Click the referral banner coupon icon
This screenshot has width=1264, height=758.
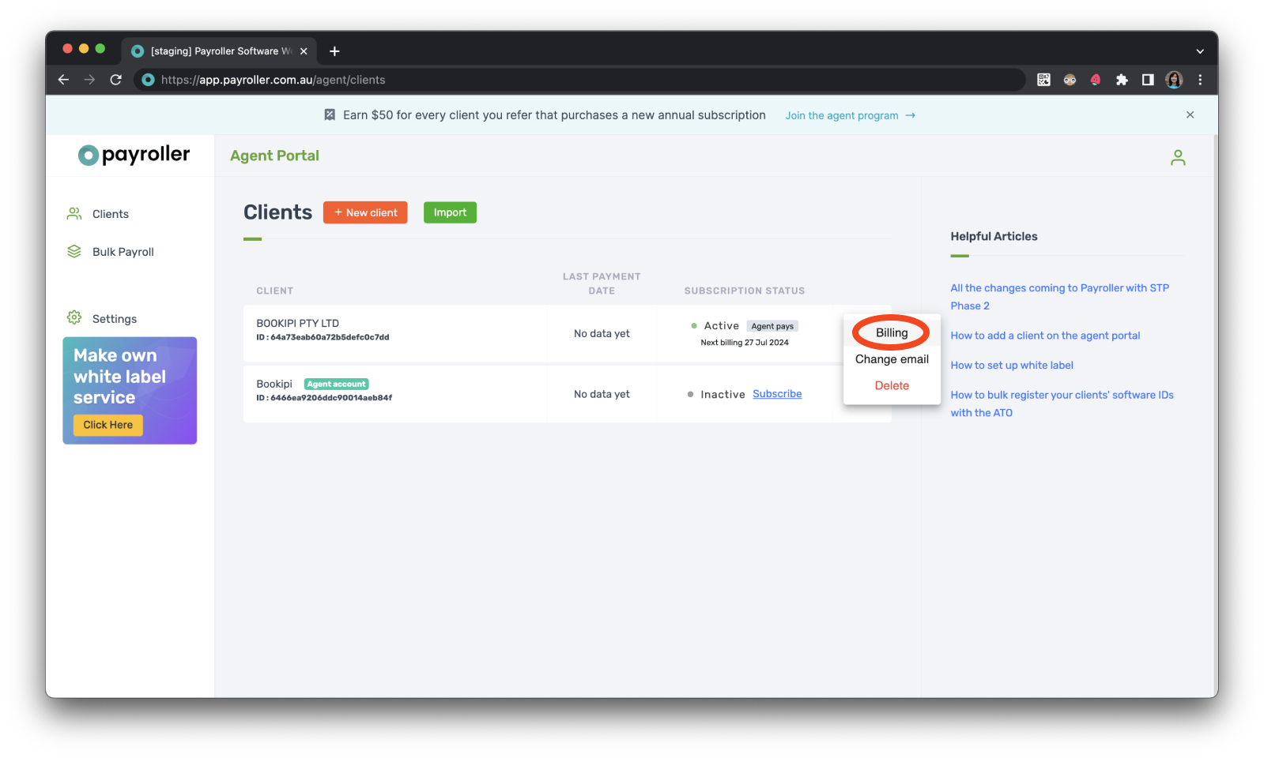(330, 115)
